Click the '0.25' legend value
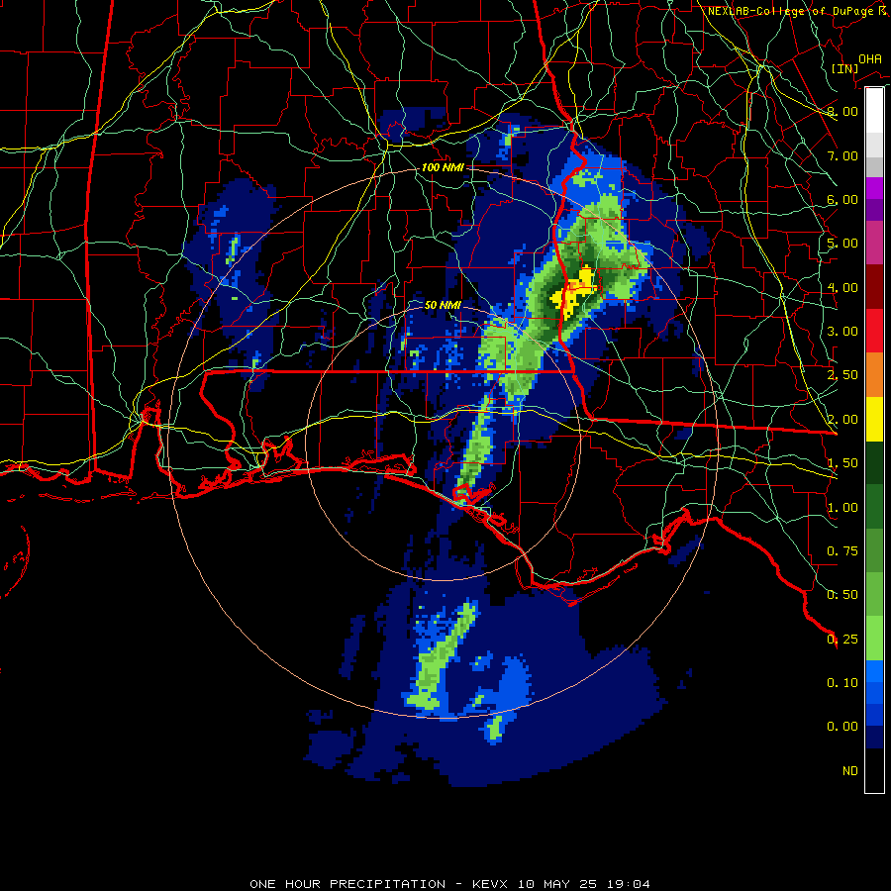The image size is (891, 891). [842, 640]
